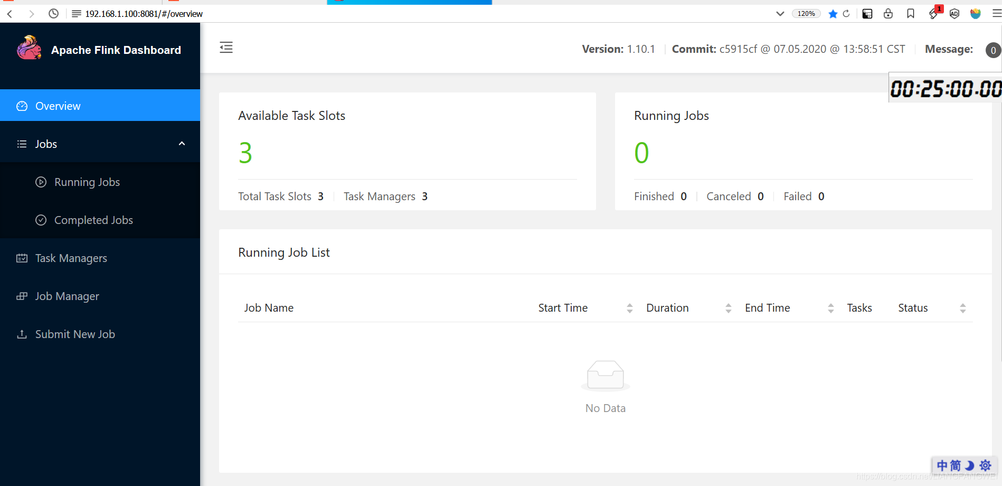The image size is (1002, 486).
Task: Click the No Data empty placeholder
Action: pyautogui.click(x=606, y=387)
